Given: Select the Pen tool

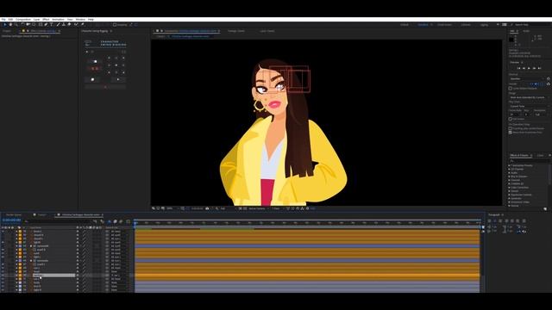Looking at the screenshot, I should tap(46, 25).
